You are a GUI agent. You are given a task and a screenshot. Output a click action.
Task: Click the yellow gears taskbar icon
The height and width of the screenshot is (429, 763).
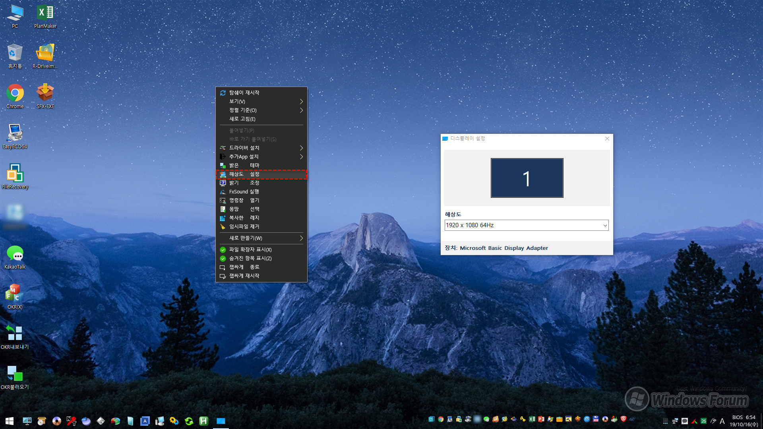pyautogui.click(x=174, y=421)
